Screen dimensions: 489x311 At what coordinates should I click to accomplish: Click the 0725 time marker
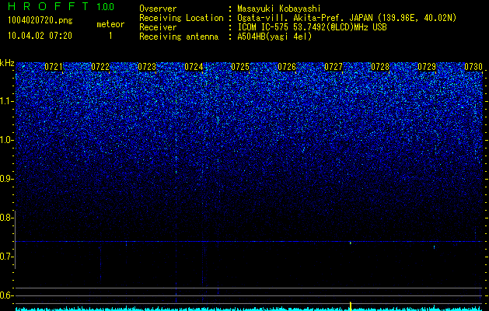click(240, 67)
